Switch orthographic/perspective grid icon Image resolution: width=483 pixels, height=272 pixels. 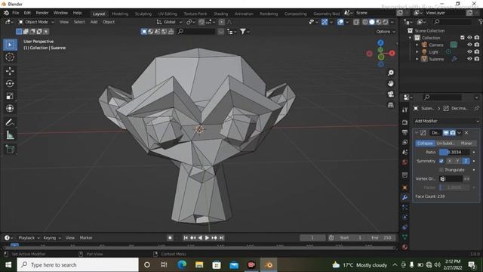click(x=391, y=105)
